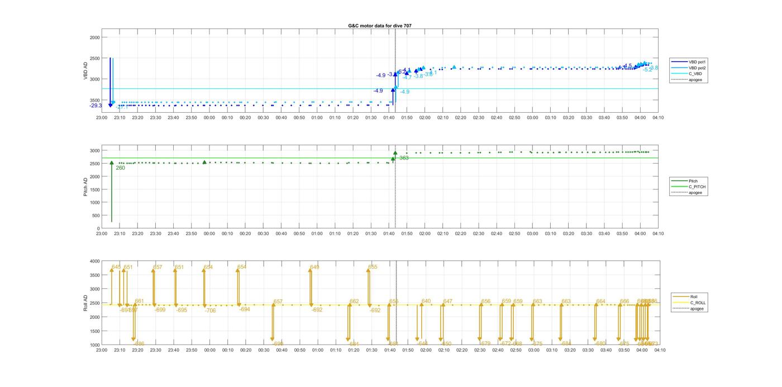This screenshot has height=387, width=782.
Task: Click the '-695' label in the Roll plot
Action: coord(182,309)
